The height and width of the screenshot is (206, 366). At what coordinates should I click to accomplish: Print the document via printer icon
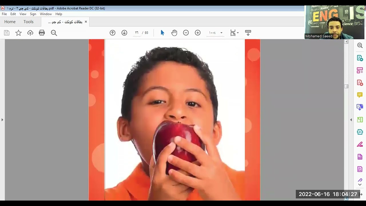point(42,33)
